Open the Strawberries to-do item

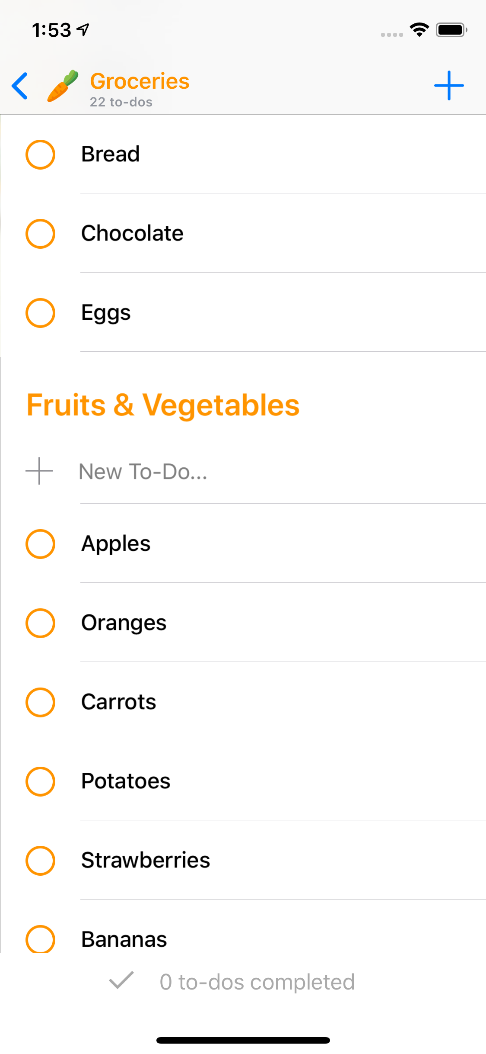click(x=146, y=860)
